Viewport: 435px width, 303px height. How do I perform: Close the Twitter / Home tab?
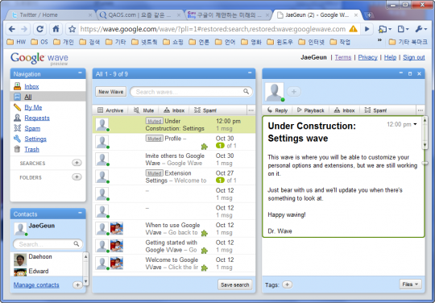90,15
